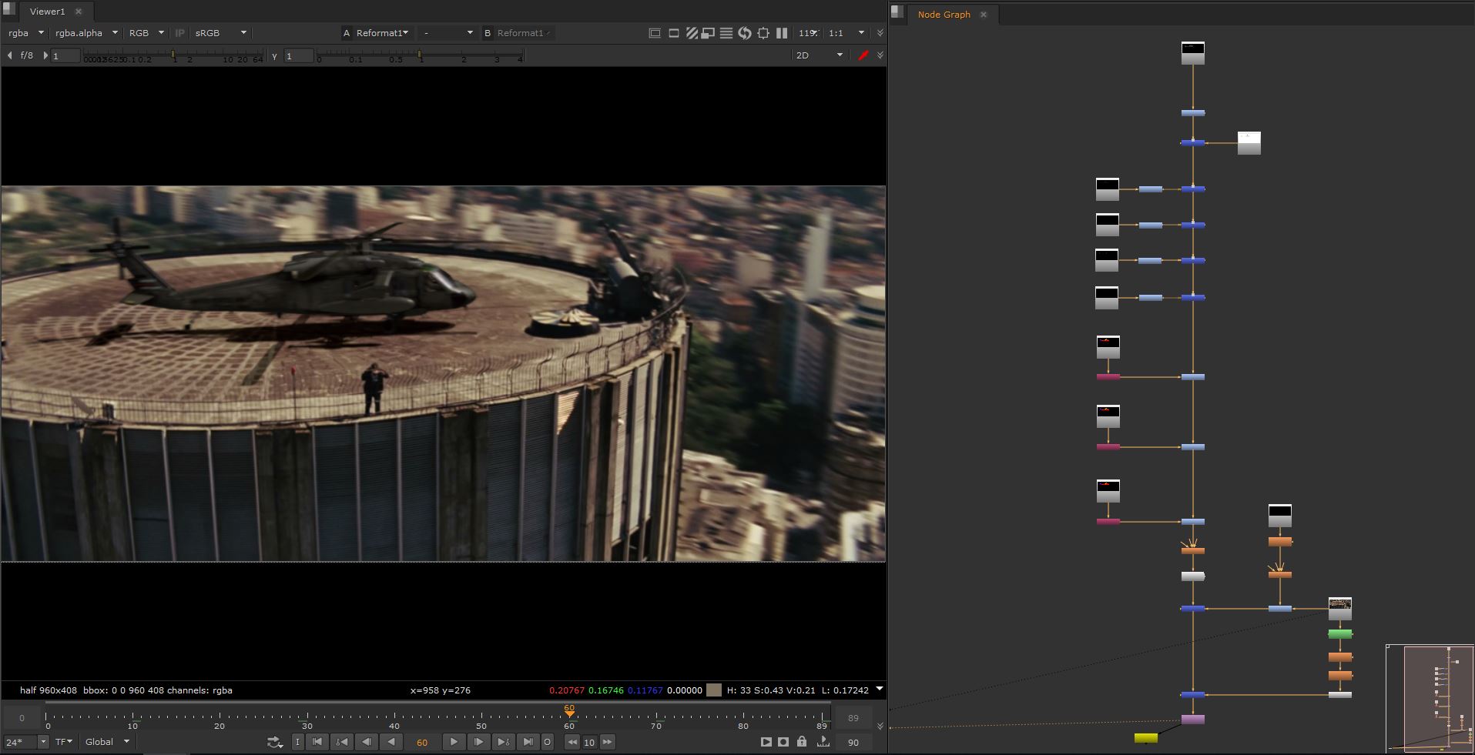
Task: Toggle the viewer lock padlock icon
Action: [802, 742]
